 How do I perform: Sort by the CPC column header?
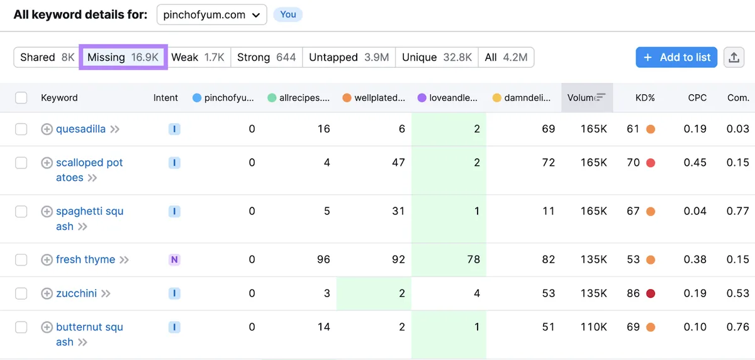697,98
